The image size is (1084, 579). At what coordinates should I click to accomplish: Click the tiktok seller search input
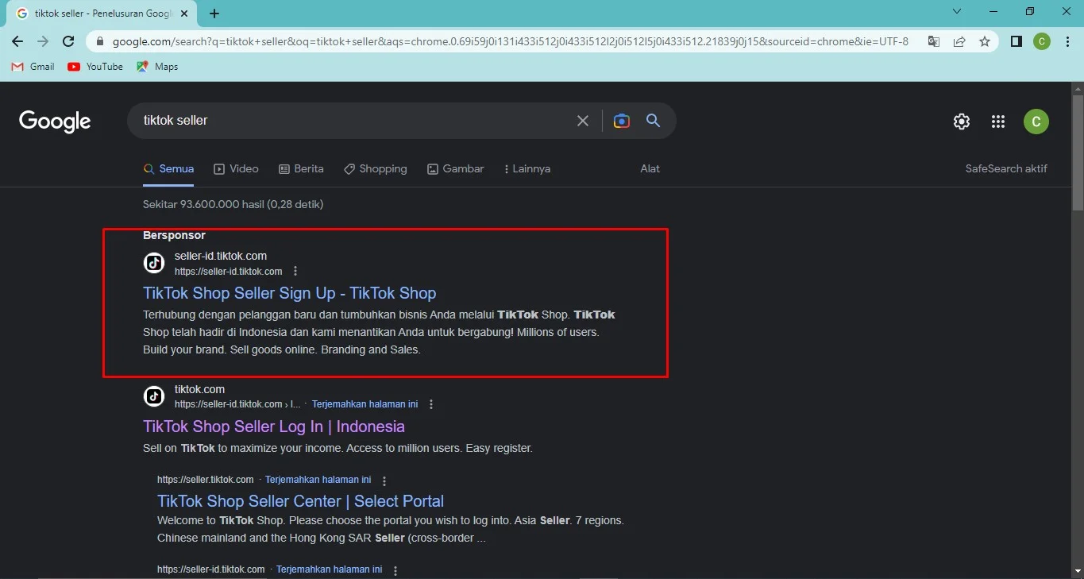click(353, 121)
